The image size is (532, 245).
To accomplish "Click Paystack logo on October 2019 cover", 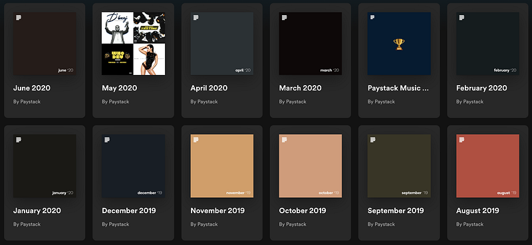I will coord(285,139).
